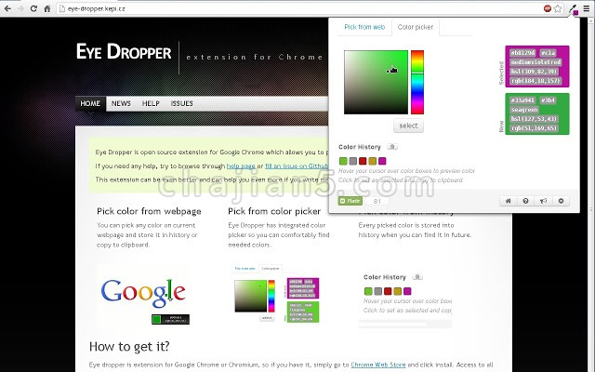The image size is (595, 372).
Task: Click selected hsl(309,82,39) value
Action: pyautogui.click(x=535, y=72)
